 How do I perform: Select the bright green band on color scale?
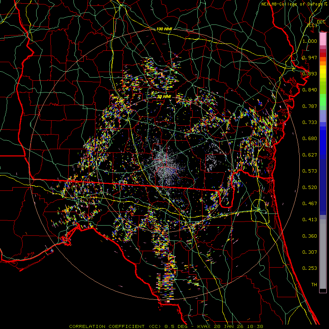pyautogui.click(x=323, y=101)
